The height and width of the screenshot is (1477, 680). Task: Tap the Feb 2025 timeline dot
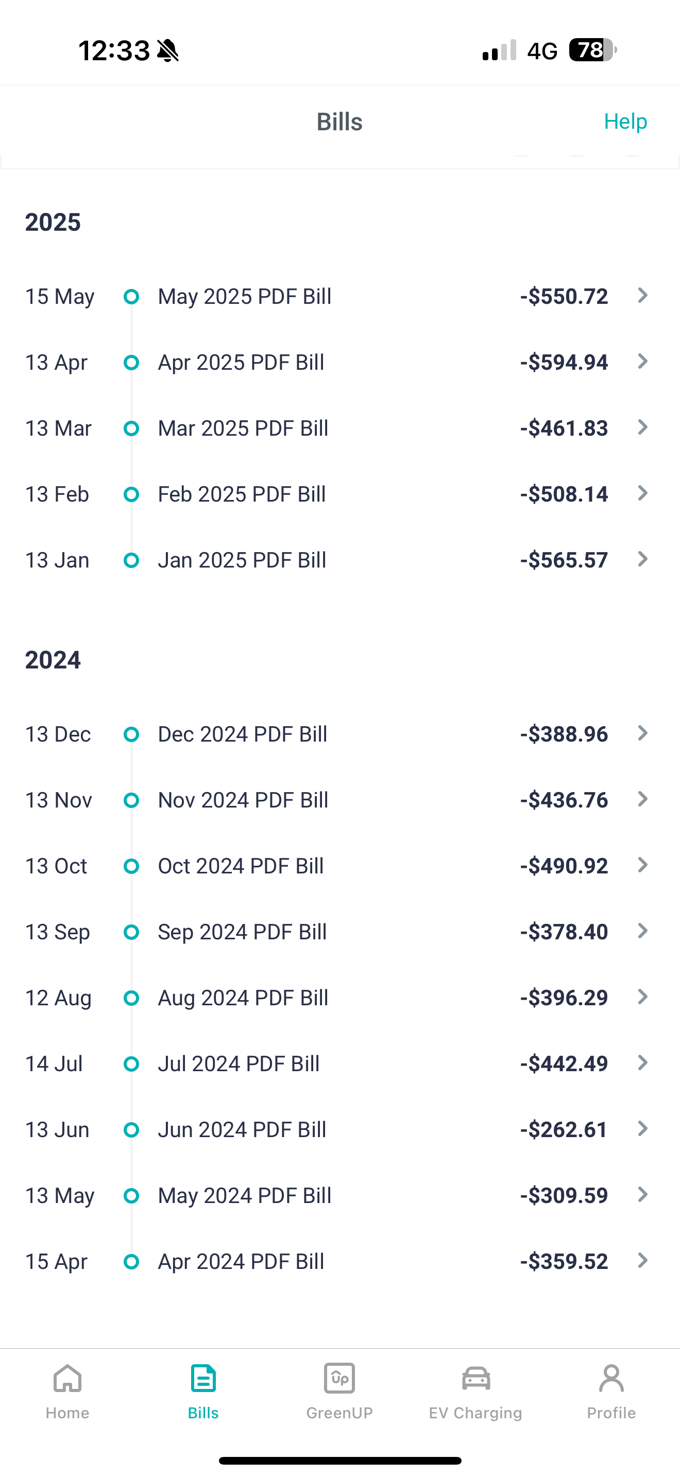coord(131,494)
